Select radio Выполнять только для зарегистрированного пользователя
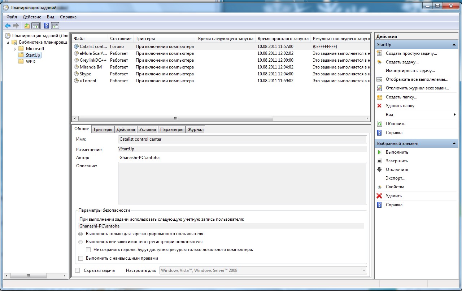 coord(80,234)
